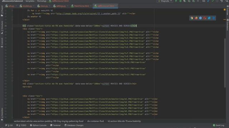229x128 pixels.
Task: Click the profiler run icon in the toolbar
Action: [189, 1]
